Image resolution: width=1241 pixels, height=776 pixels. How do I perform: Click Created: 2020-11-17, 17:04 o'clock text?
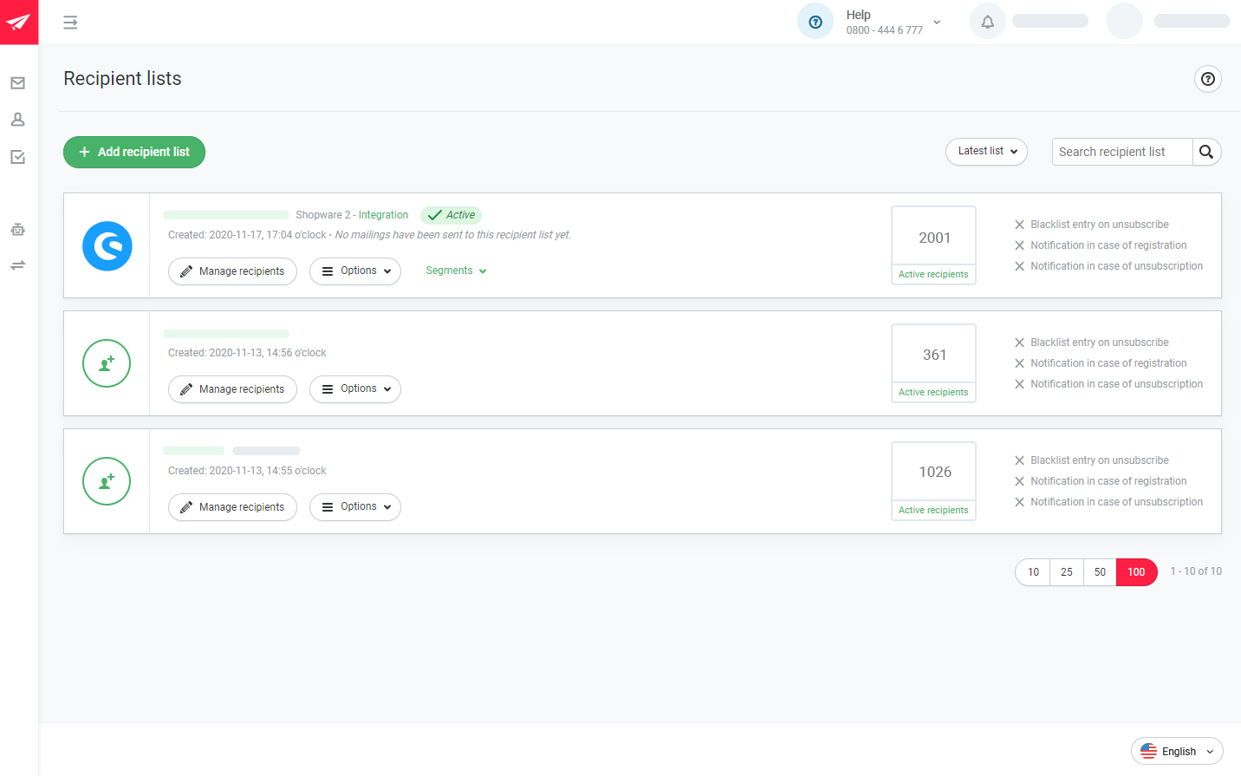[x=247, y=235]
